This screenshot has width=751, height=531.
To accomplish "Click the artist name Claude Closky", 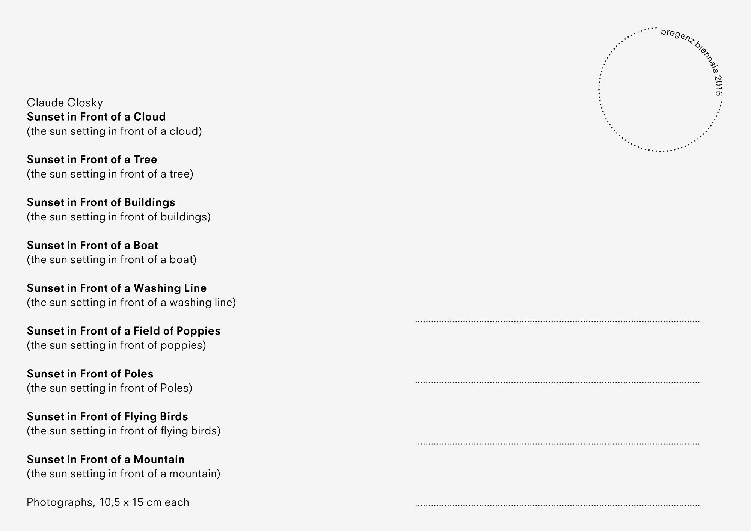I will [65, 103].
